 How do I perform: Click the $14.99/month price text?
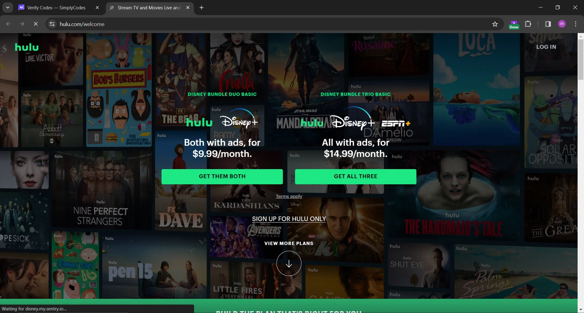pos(355,154)
